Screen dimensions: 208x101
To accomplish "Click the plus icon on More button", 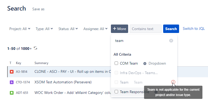I will (x=115, y=28).
